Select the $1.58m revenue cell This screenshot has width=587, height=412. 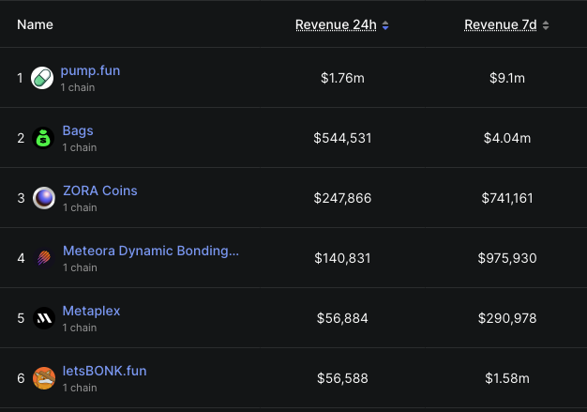(507, 378)
